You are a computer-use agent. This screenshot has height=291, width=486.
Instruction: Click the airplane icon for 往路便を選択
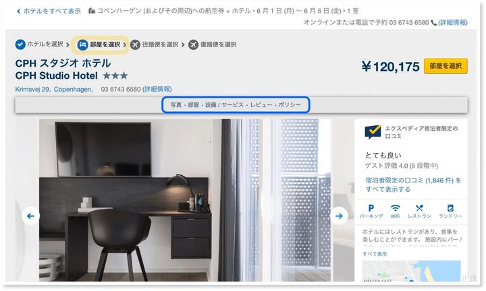tap(135, 44)
